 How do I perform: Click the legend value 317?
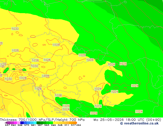coord(73,125)
